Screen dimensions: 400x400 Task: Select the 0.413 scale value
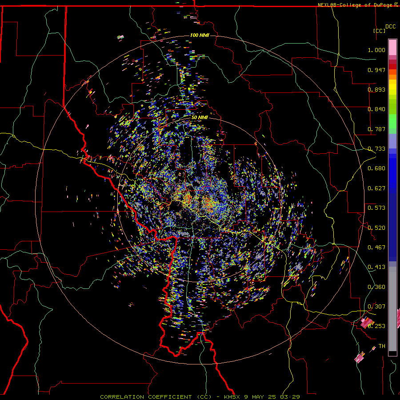point(376,267)
